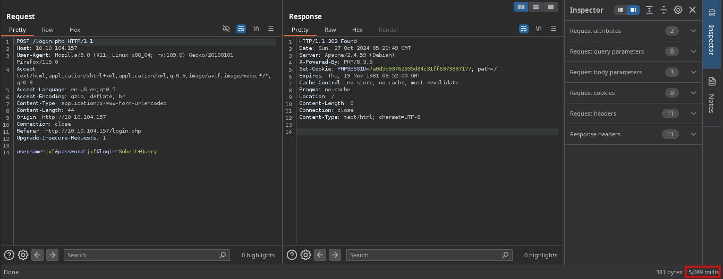Toggle line wrap in Response panel
Viewport: 723px width, 279px height.
click(524, 29)
